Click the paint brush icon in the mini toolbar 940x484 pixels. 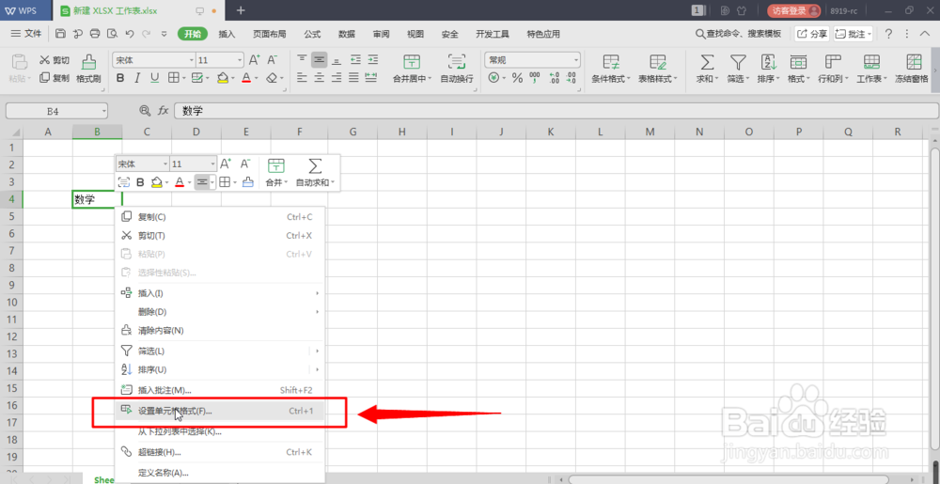point(248,182)
